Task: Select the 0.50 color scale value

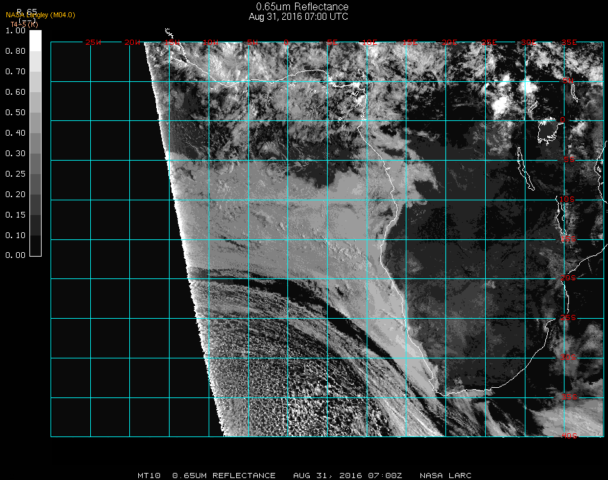Action: (15, 113)
